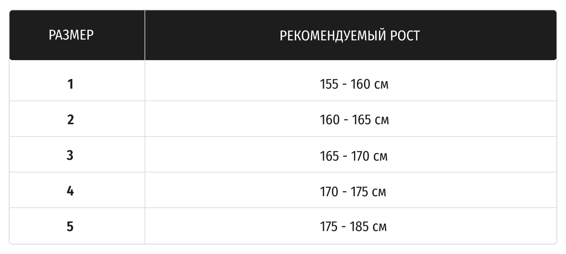Screen dimensions: 566x254
Task: Select size 4 in the size column
Action: 70,191
